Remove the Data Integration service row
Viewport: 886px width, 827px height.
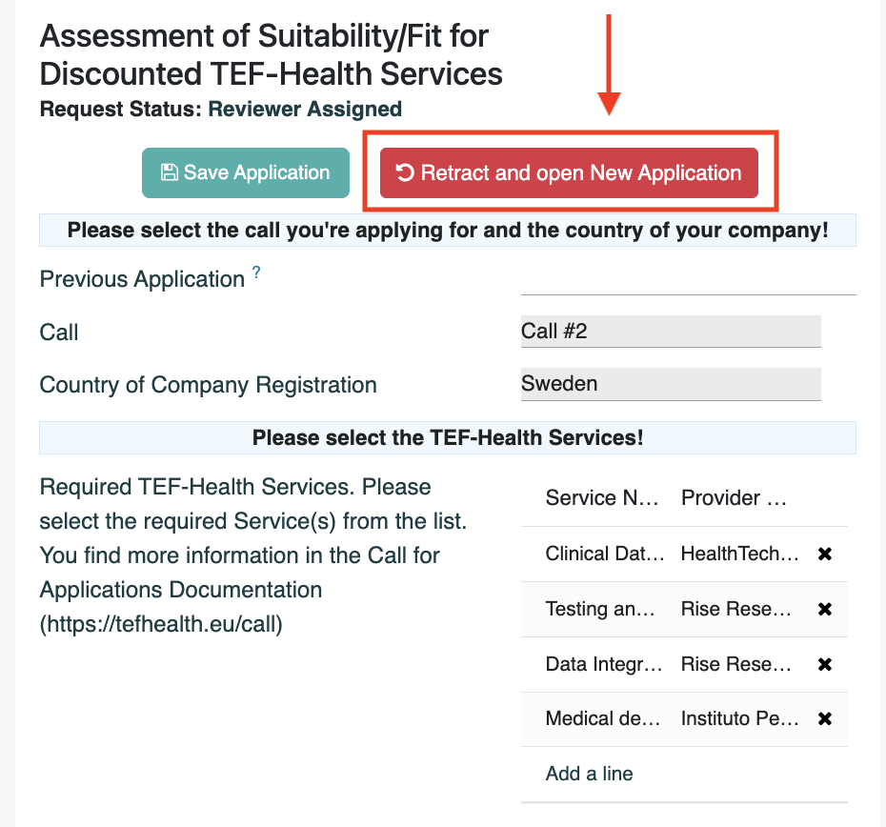point(824,664)
